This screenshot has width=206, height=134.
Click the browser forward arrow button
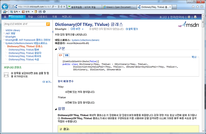(11, 7)
